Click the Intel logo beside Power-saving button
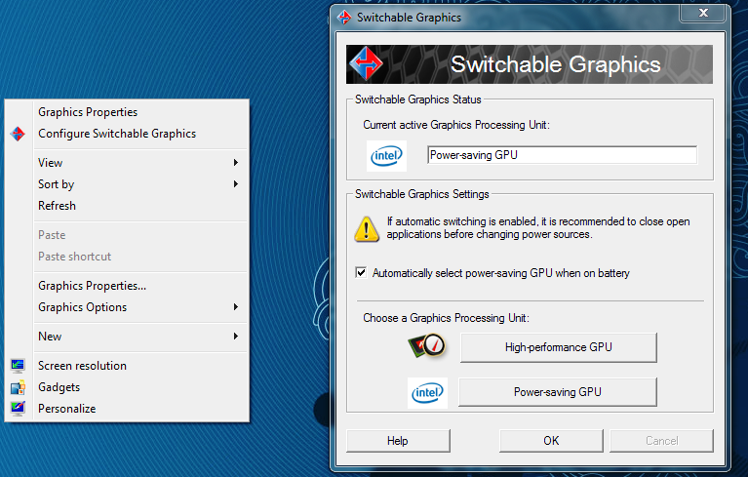The width and height of the screenshot is (748, 477). 427,392
